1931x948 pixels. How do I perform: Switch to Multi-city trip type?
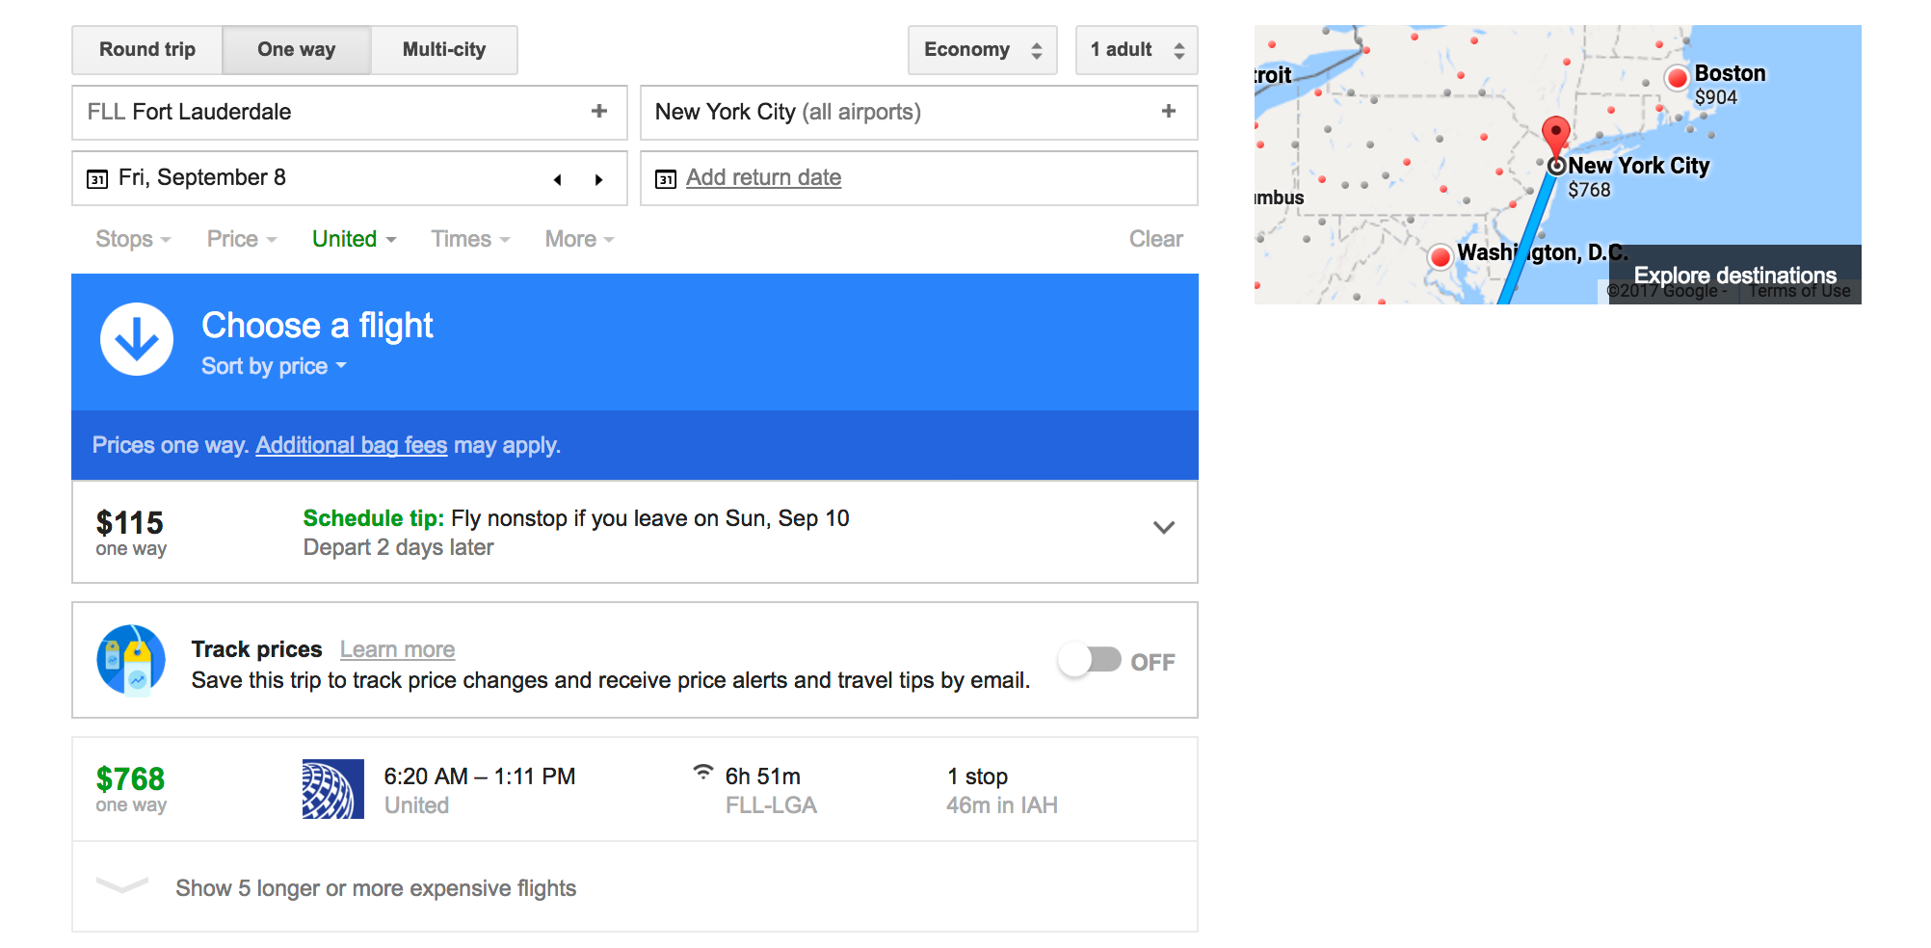(x=443, y=50)
